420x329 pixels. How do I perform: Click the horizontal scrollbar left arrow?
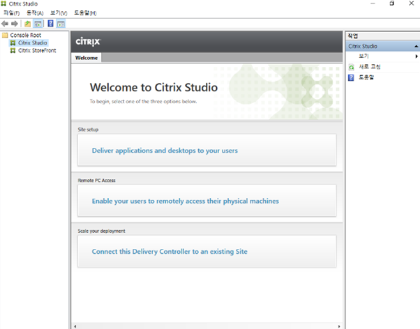pyautogui.click(x=75, y=326)
